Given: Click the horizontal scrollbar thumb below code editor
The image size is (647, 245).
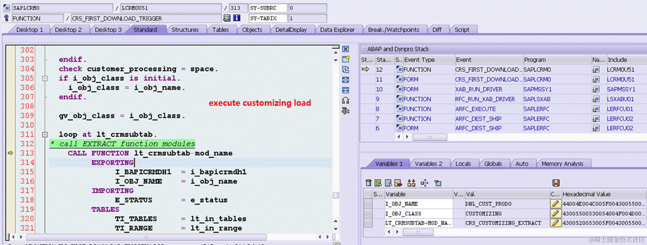Looking at the screenshot, I should tap(146, 237).
